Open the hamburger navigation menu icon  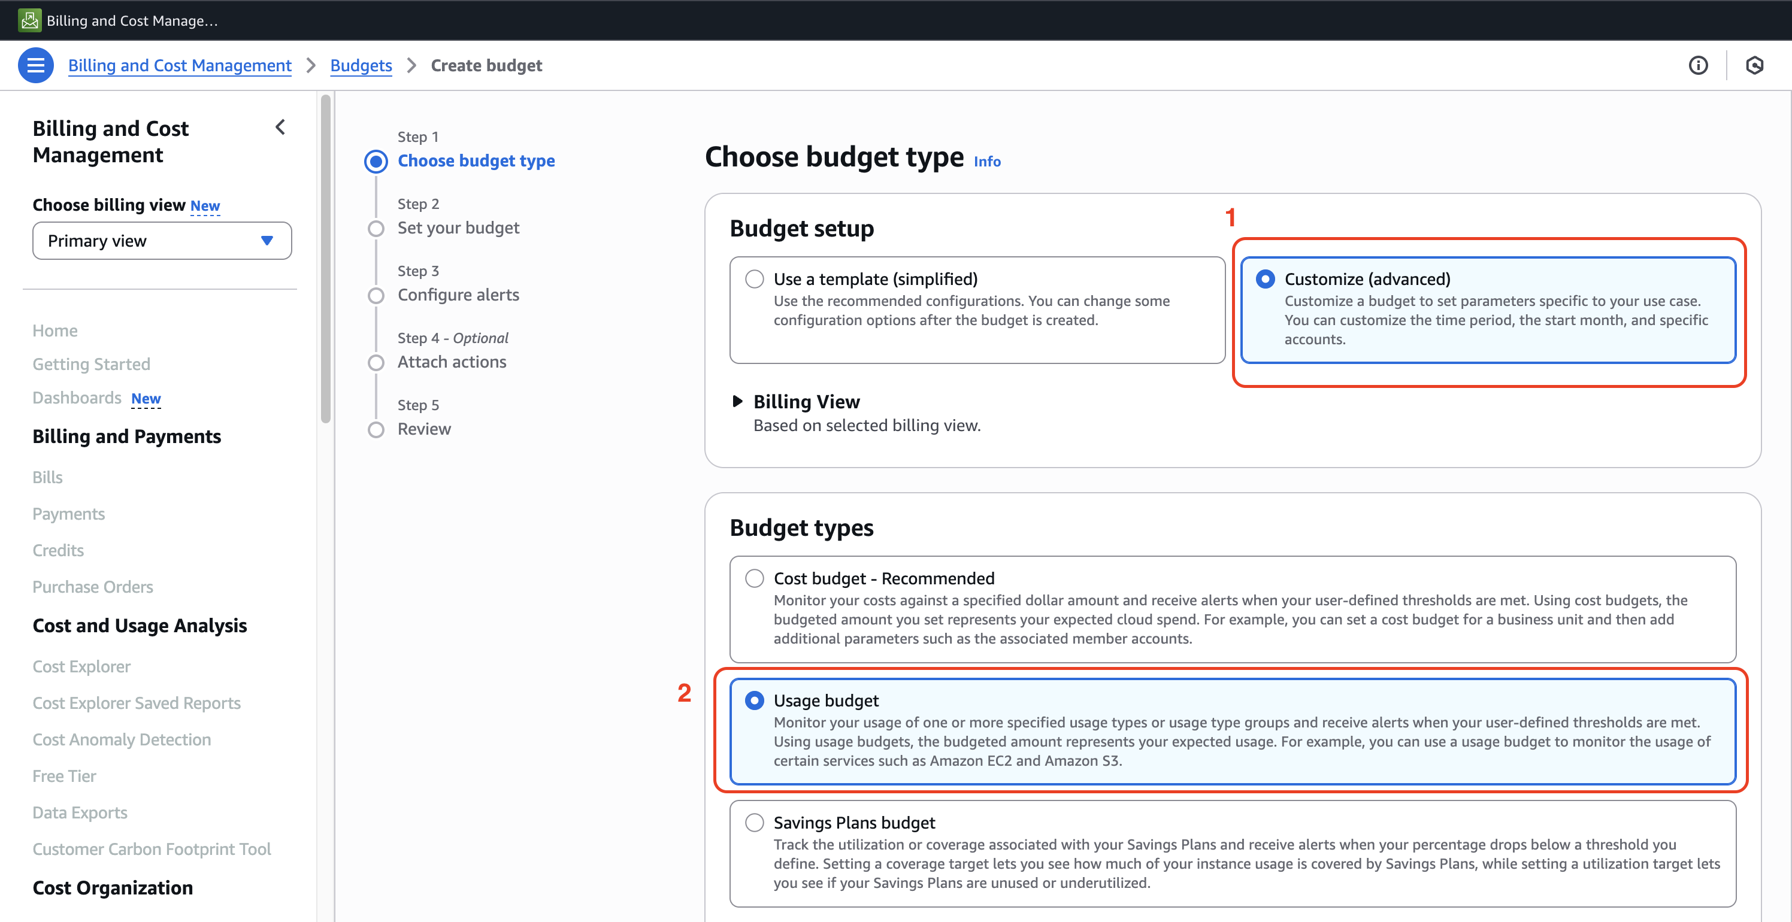pyautogui.click(x=35, y=65)
